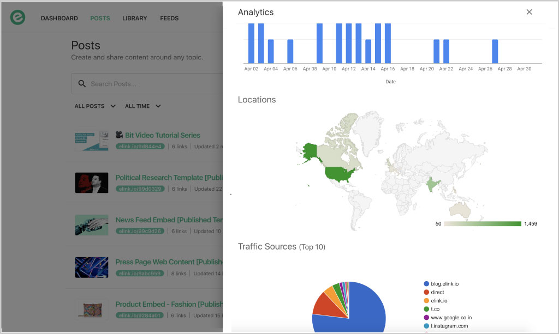The image size is (559, 334).
Task: Select the Product Embed Fashion thumbnail
Action: pos(92,309)
